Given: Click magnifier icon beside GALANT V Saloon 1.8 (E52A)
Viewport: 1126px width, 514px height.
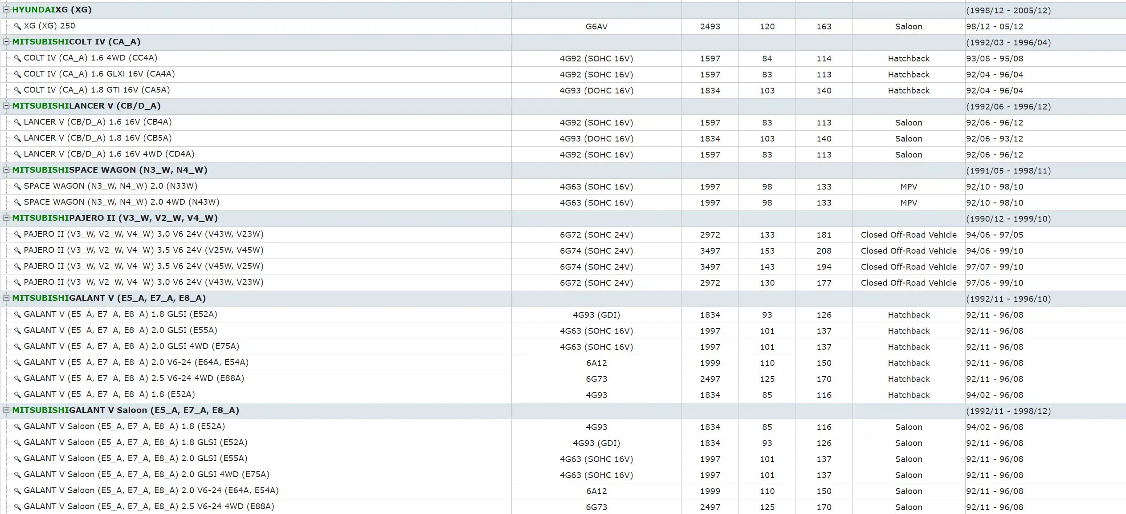Looking at the screenshot, I should click(x=17, y=427).
